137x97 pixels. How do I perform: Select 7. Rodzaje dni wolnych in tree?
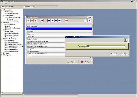coord(11,51)
